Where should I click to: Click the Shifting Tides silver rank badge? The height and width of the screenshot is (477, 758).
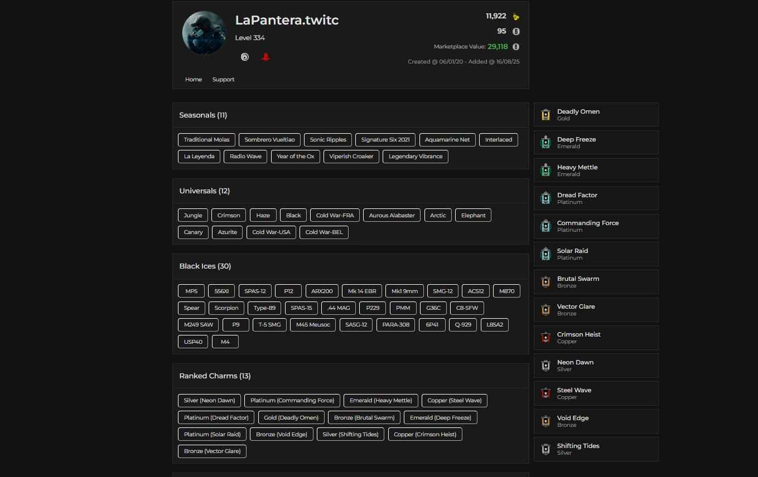coord(545,449)
